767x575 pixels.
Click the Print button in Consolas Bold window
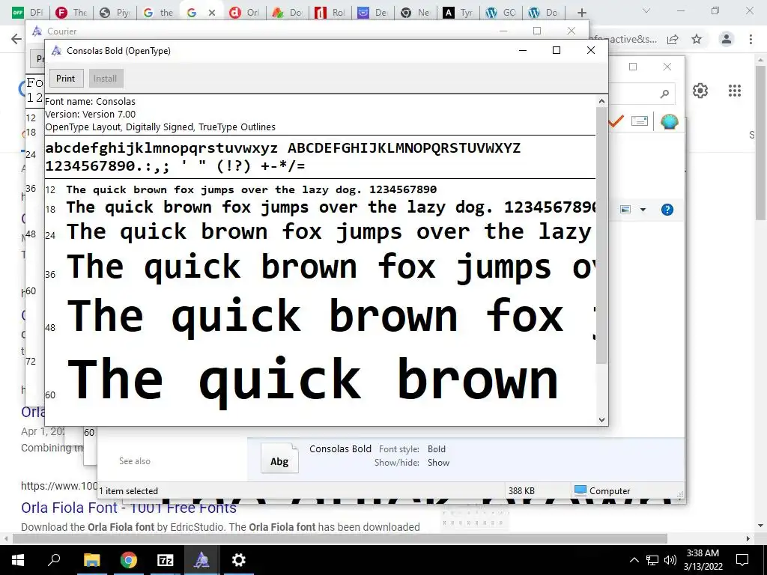pyautogui.click(x=66, y=78)
